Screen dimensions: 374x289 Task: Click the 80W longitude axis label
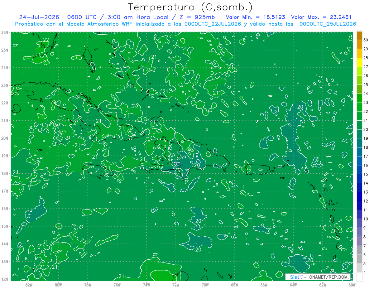click(58, 285)
